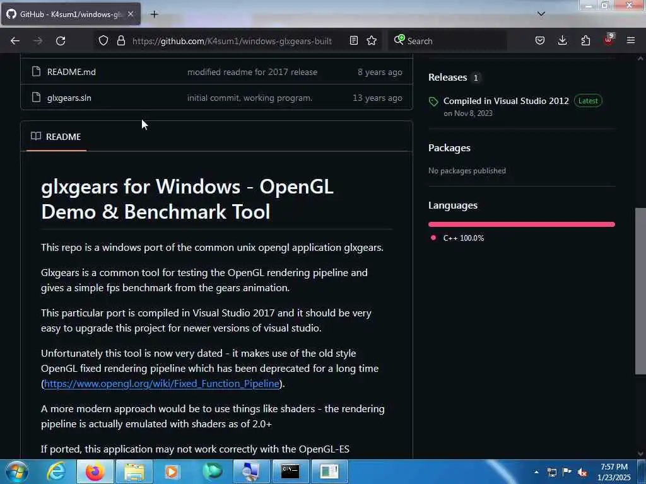646x484 pixels.
Task: Click the glxgears for Windows heading
Action: (x=187, y=199)
